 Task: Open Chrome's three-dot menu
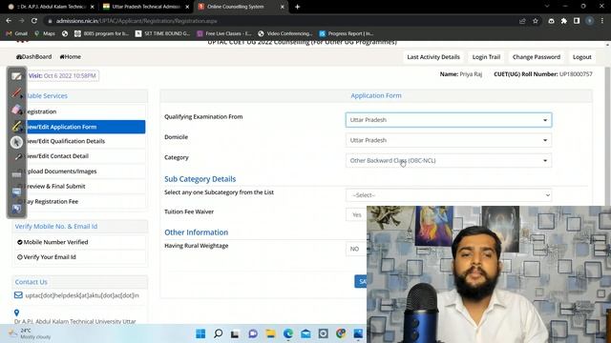[602, 21]
